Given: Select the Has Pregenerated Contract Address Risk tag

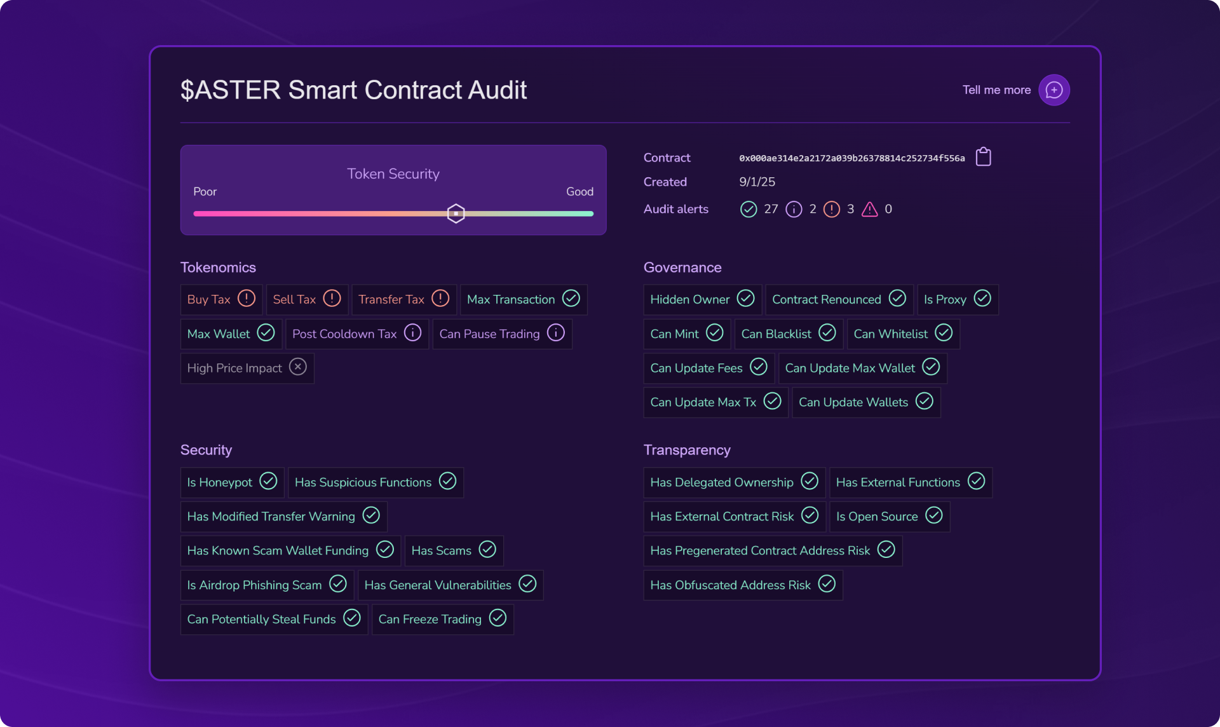Looking at the screenshot, I should point(773,550).
